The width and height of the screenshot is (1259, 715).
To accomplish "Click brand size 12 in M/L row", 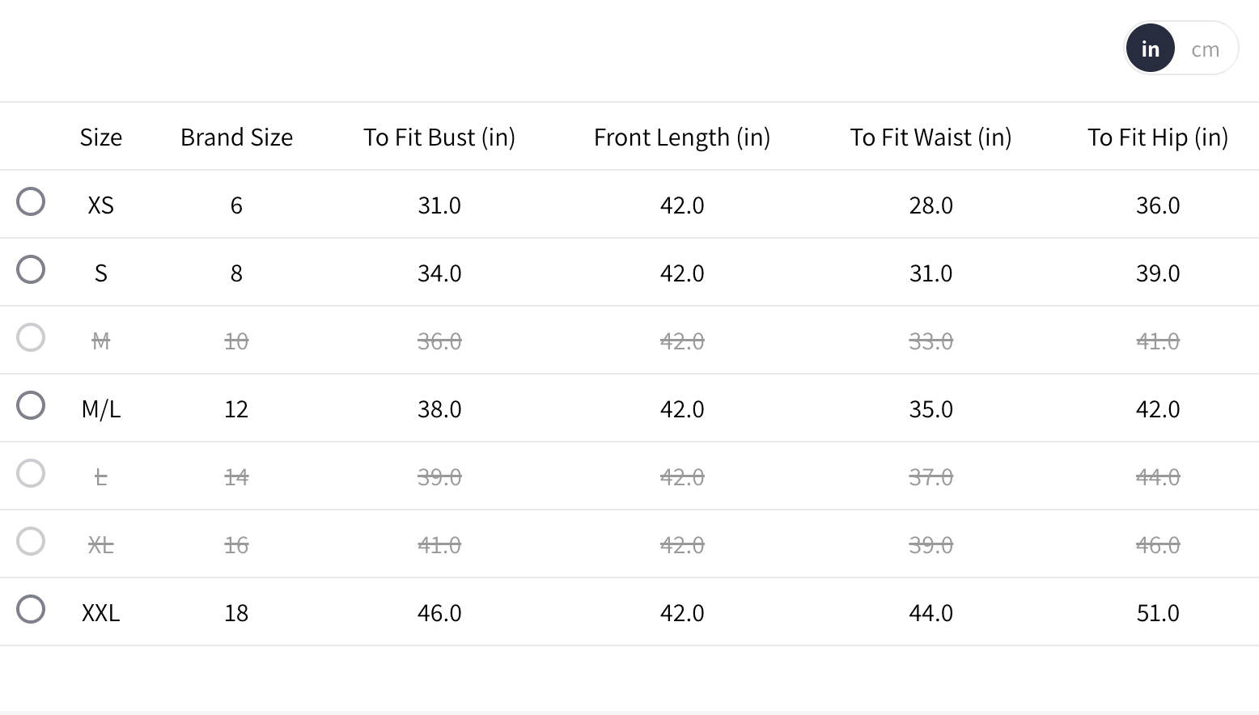I will click(x=236, y=409).
